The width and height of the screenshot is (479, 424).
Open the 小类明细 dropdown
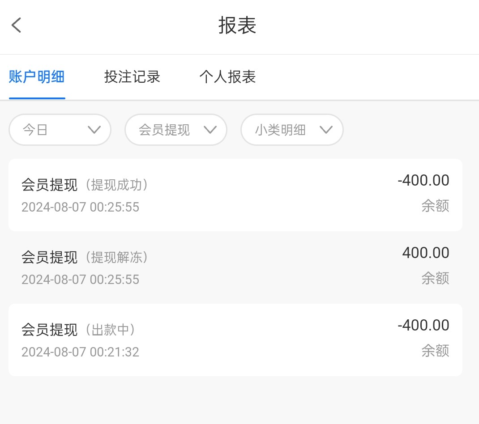coord(292,130)
